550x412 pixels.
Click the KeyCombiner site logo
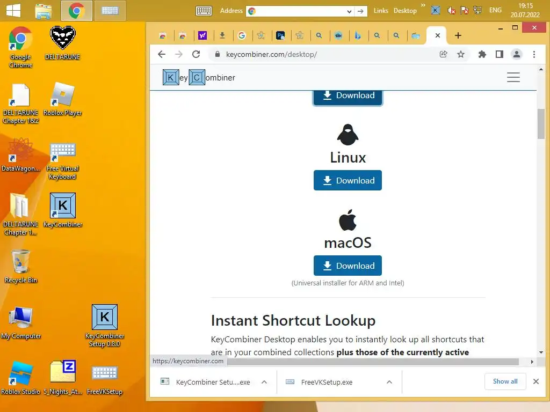199,77
